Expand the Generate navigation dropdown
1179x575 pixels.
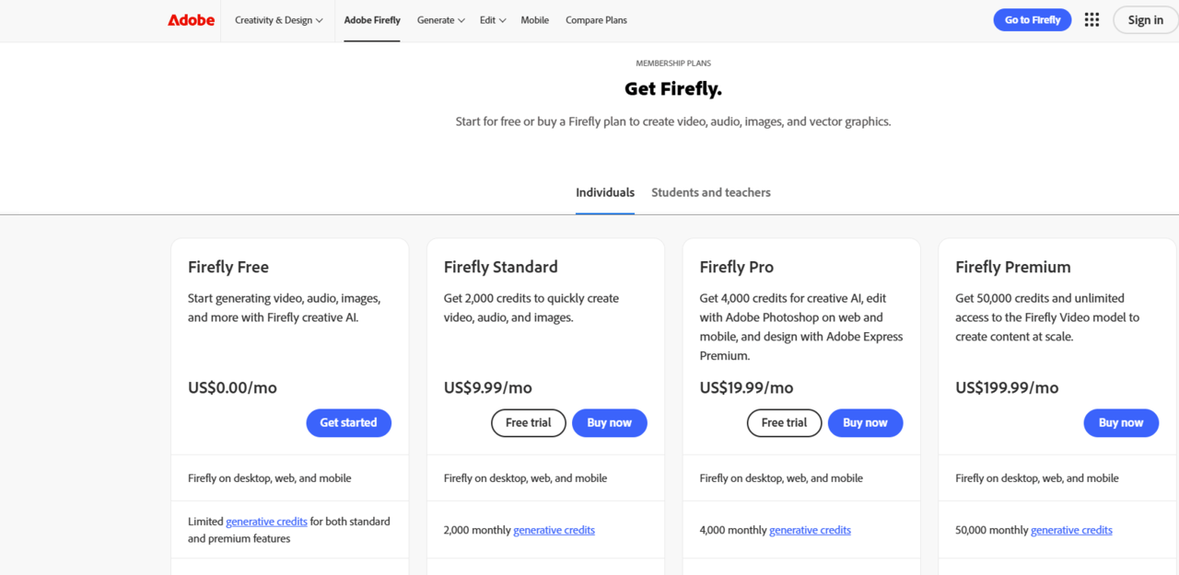(x=440, y=20)
